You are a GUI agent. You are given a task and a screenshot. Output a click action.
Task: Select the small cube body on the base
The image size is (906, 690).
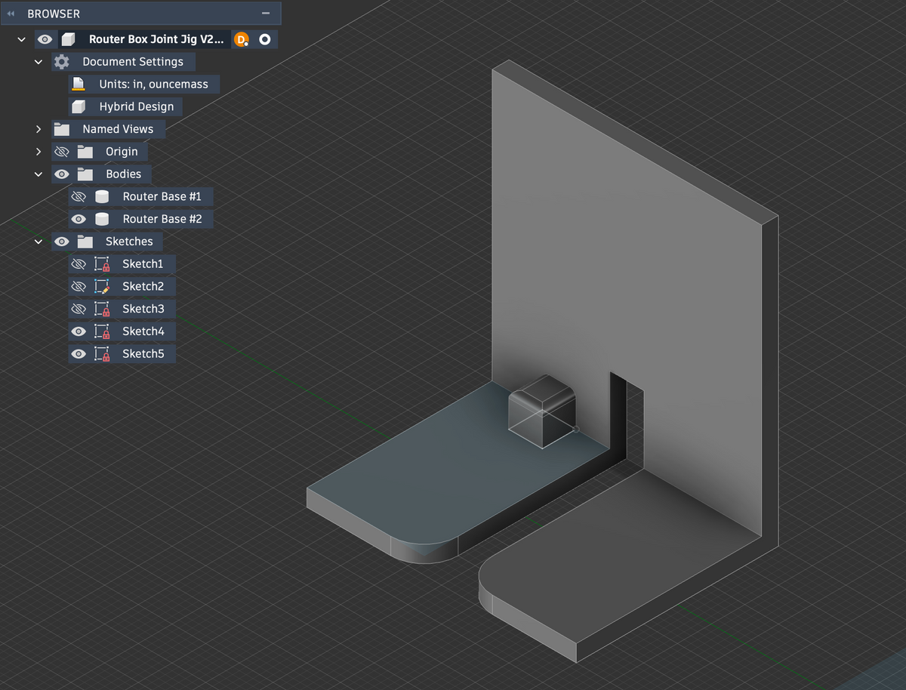(x=542, y=414)
